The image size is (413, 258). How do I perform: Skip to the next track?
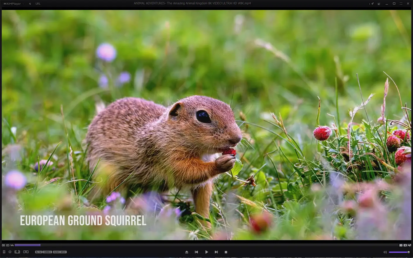click(x=216, y=252)
